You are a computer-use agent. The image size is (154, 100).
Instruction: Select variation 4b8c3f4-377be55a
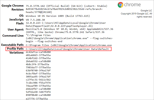[37, 64]
